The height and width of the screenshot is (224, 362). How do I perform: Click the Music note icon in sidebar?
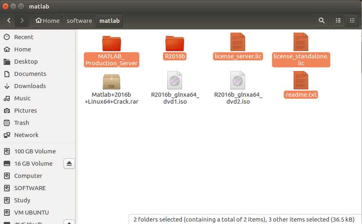click(x=7, y=98)
